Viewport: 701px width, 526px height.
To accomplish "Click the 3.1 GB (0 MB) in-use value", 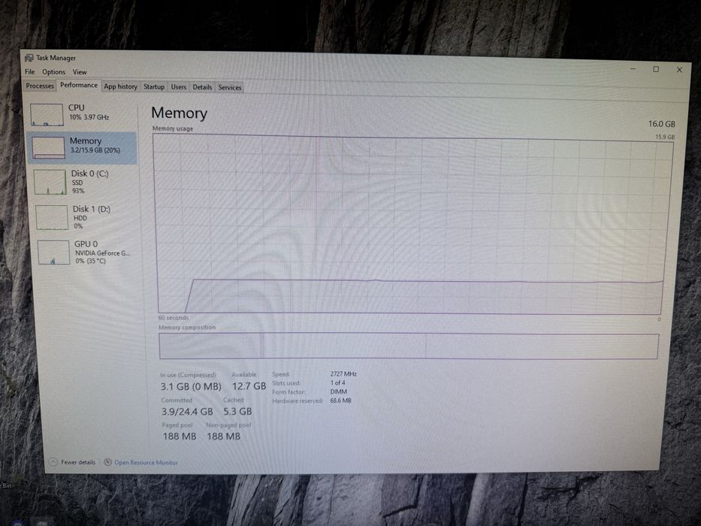I will click(191, 386).
